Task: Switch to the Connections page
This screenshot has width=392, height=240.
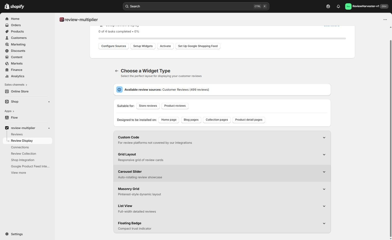Action: tap(20, 147)
